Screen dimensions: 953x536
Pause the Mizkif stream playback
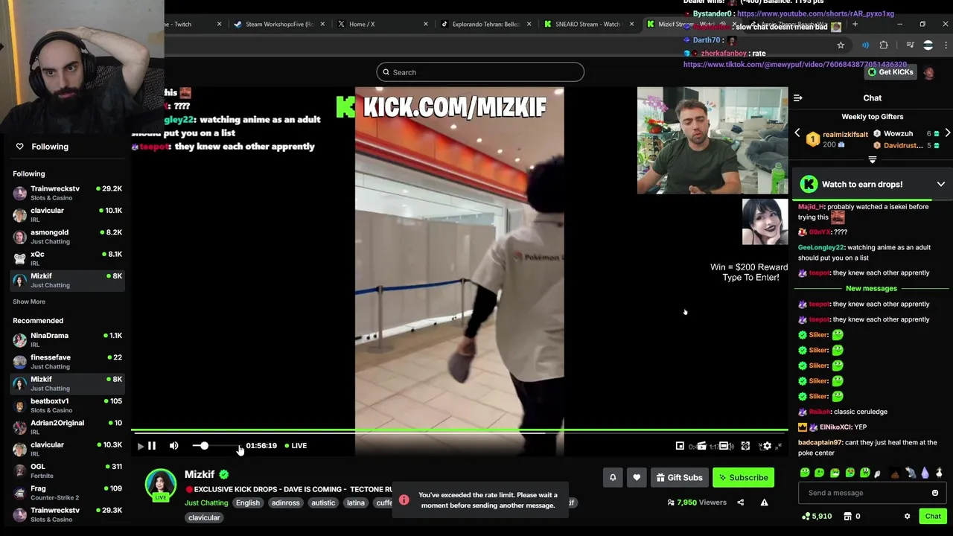coord(151,445)
